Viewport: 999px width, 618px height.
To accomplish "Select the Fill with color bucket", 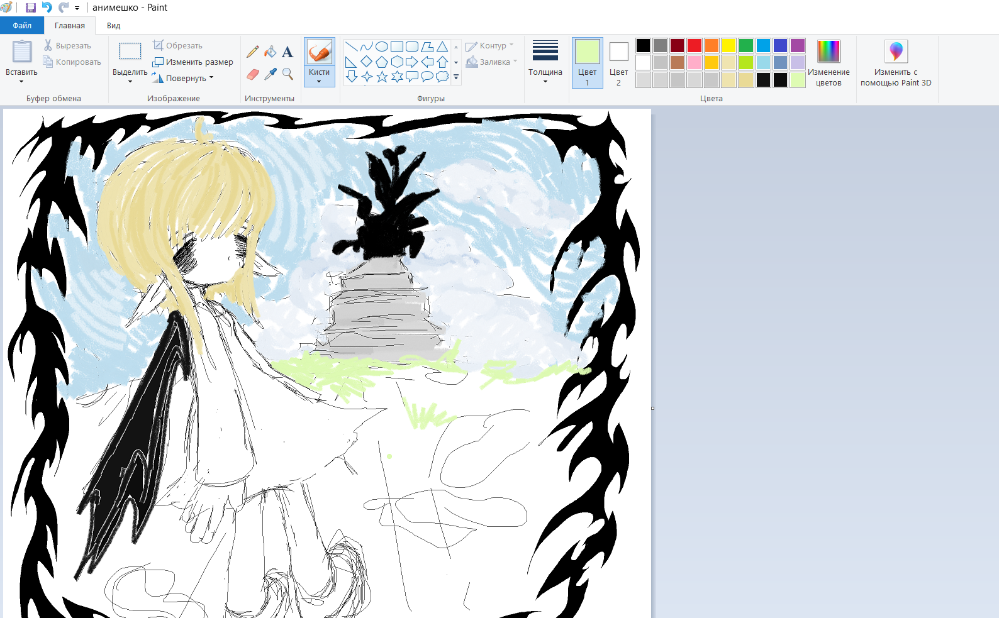I will click(x=271, y=52).
